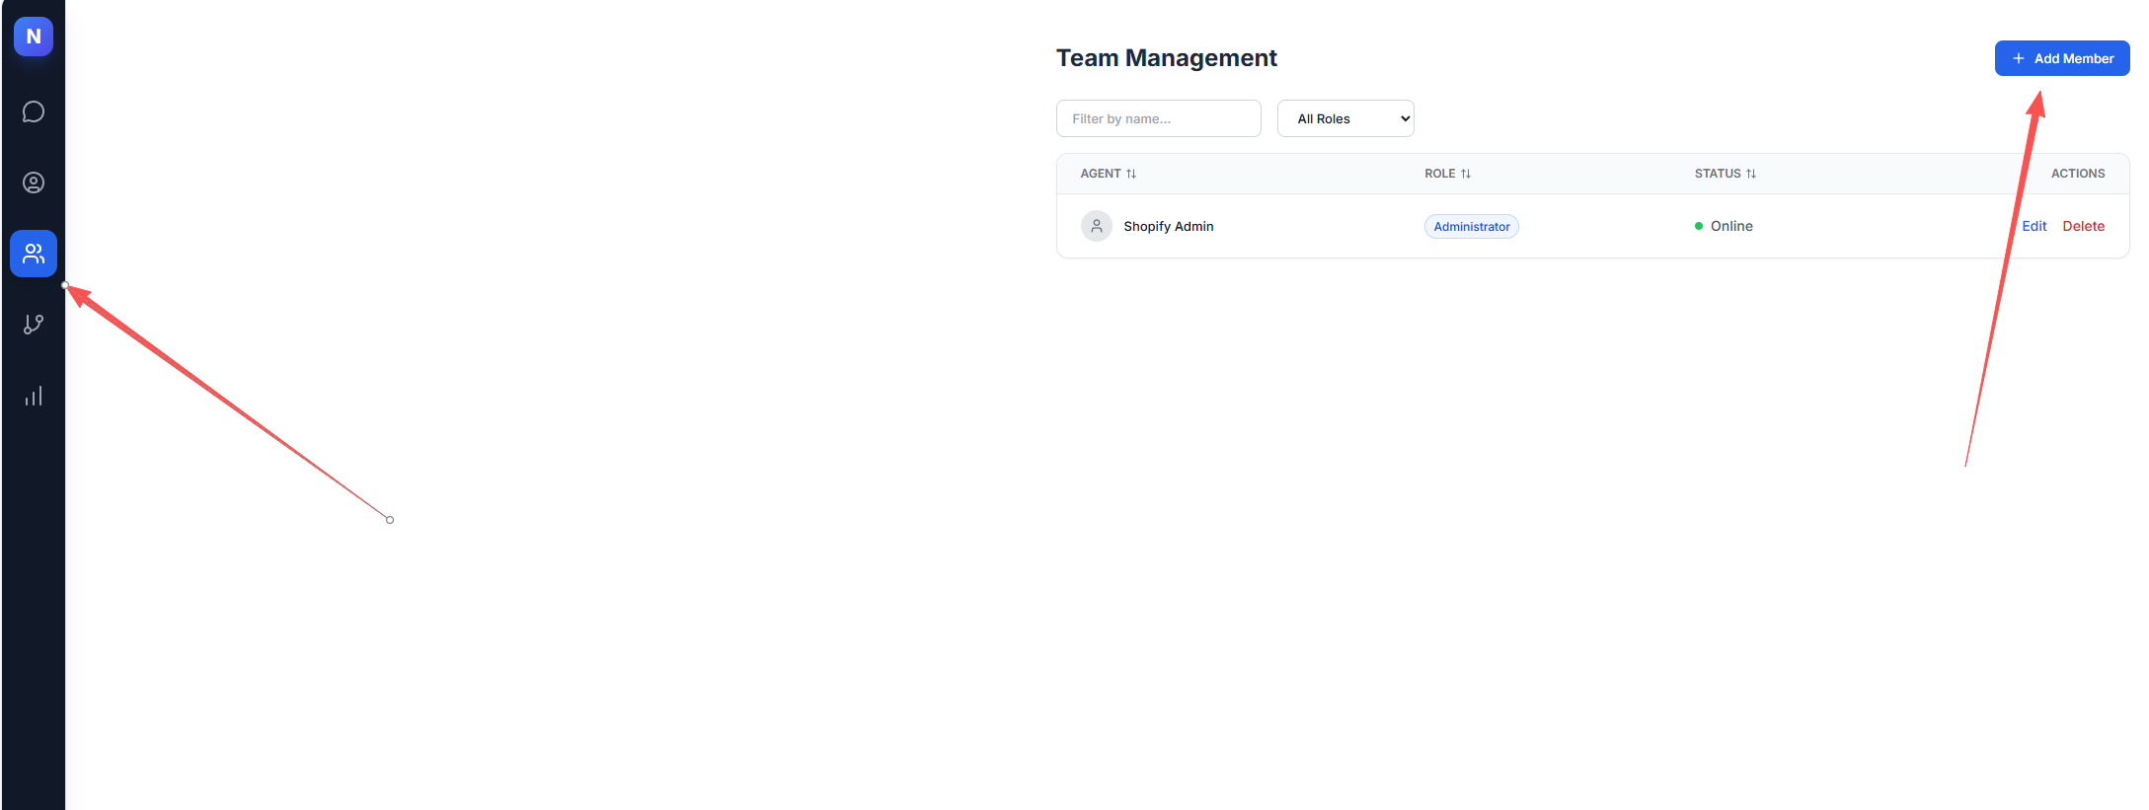
Task: Open the bar chart analytics icon
Action: tap(34, 397)
